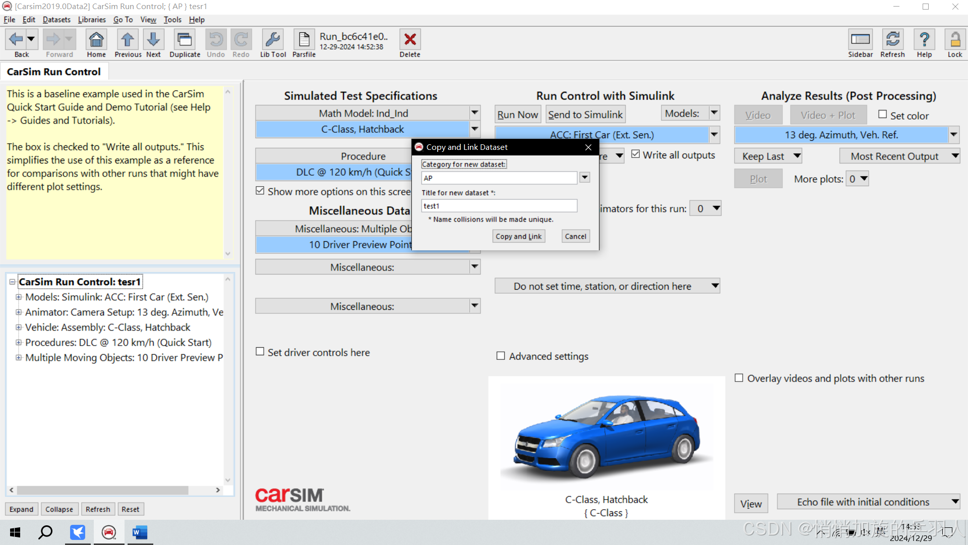Open CarSim from the Windows taskbar
The image size is (968, 545).
[x=109, y=532]
